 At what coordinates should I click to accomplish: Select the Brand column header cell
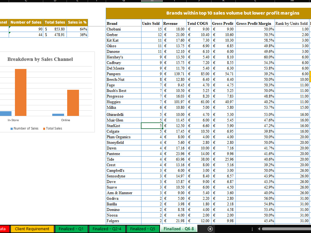tap(123, 23)
